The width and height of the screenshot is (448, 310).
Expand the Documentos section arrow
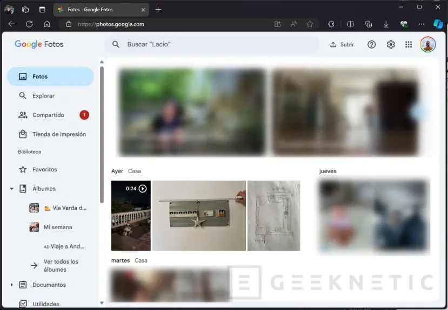pyautogui.click(x=11, y=285)
